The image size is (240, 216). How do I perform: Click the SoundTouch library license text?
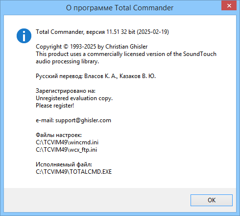(x=126, y=54)
